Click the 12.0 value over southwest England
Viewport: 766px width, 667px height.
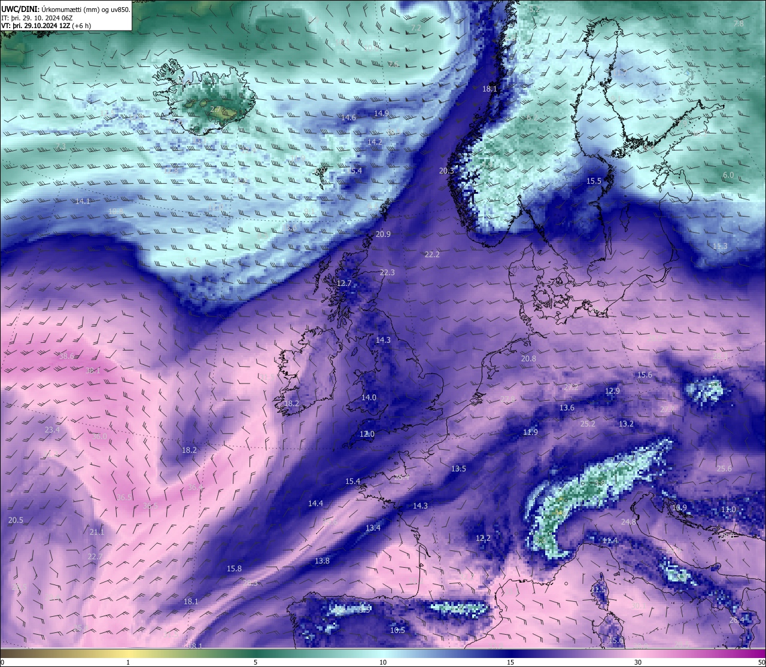pos(367,434)
